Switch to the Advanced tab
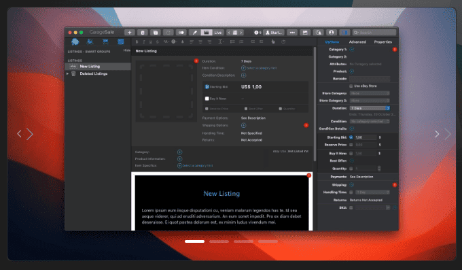Viewport: 462px width, 270px height. (x=357, y=42)
